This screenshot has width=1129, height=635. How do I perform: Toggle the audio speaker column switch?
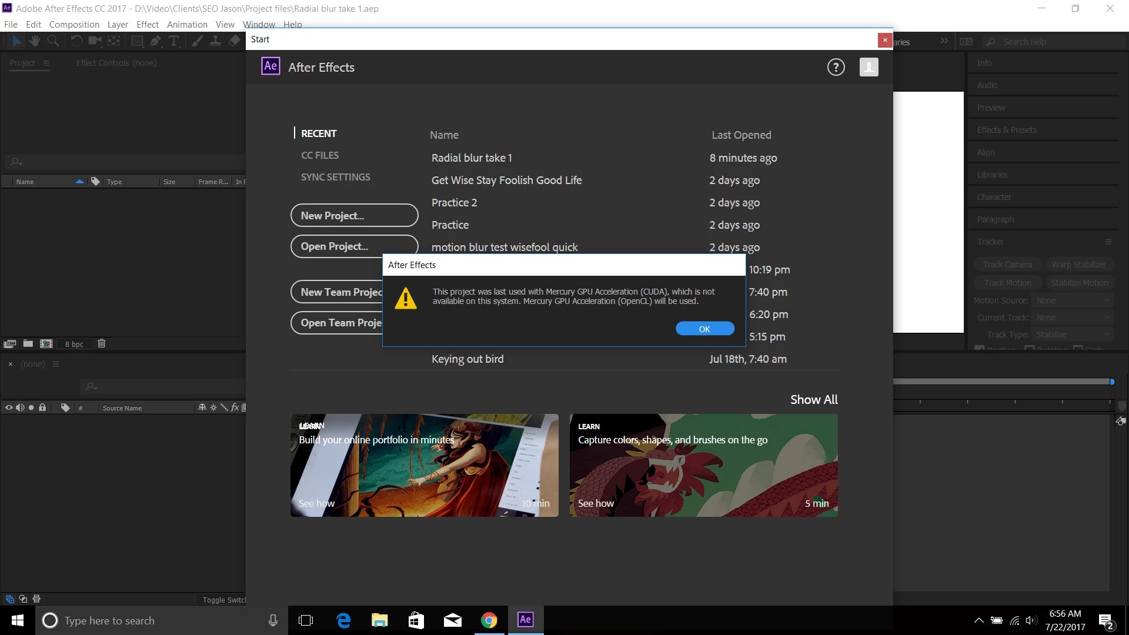click(x=20, y=407)
